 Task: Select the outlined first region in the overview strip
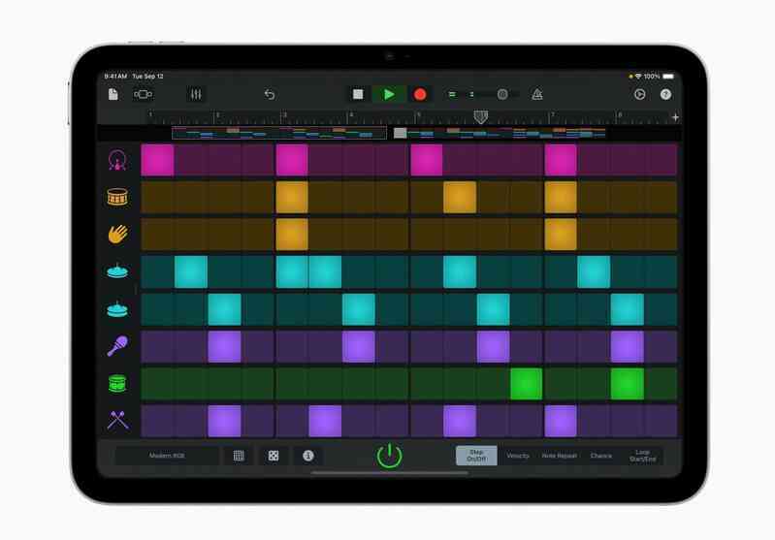[279, 133]
